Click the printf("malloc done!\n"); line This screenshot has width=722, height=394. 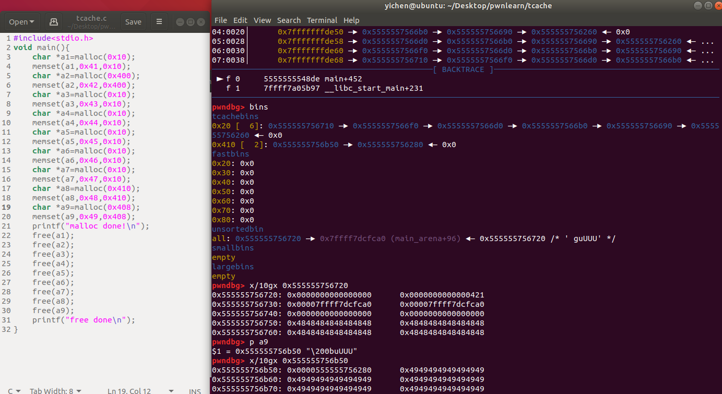click(91, 226)
